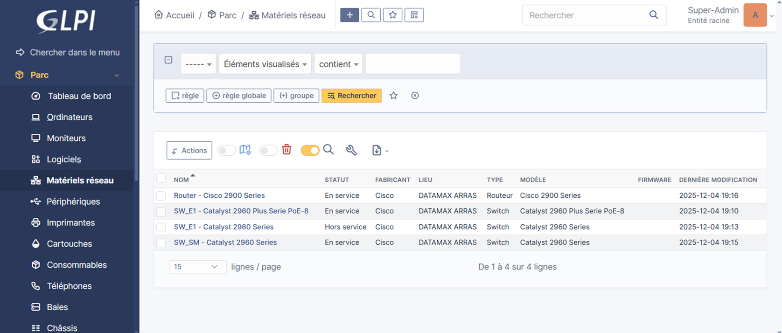This screenshot has height=333, width=782.
Task: Sort by STATUT column header
Action: 337,180
